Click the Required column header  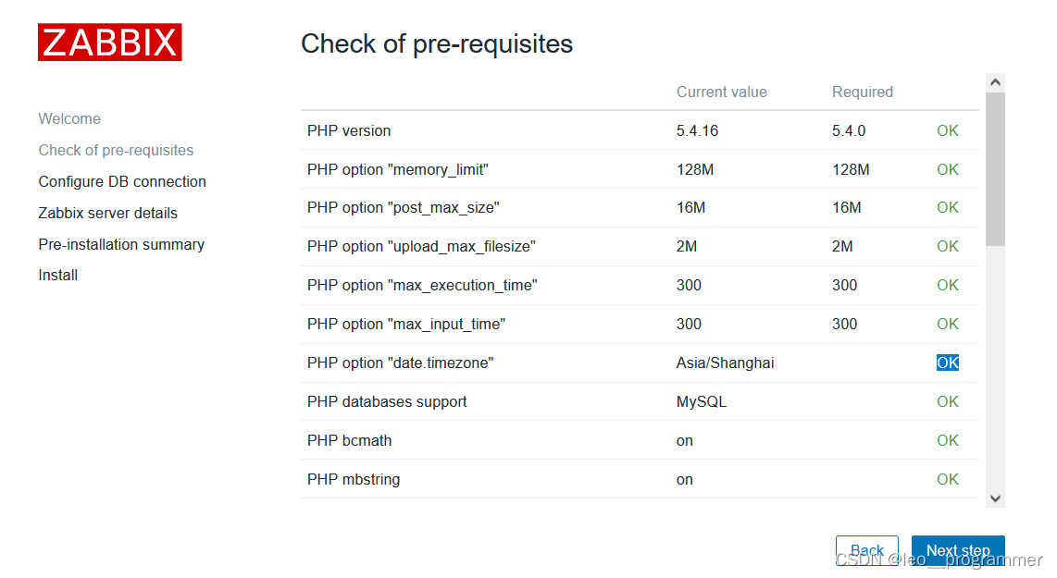(x=862, y=92)
